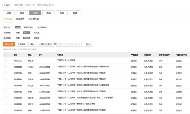Click the 手机 column header
Viewport: 190px width, 114px height.
tap(40, 55)
